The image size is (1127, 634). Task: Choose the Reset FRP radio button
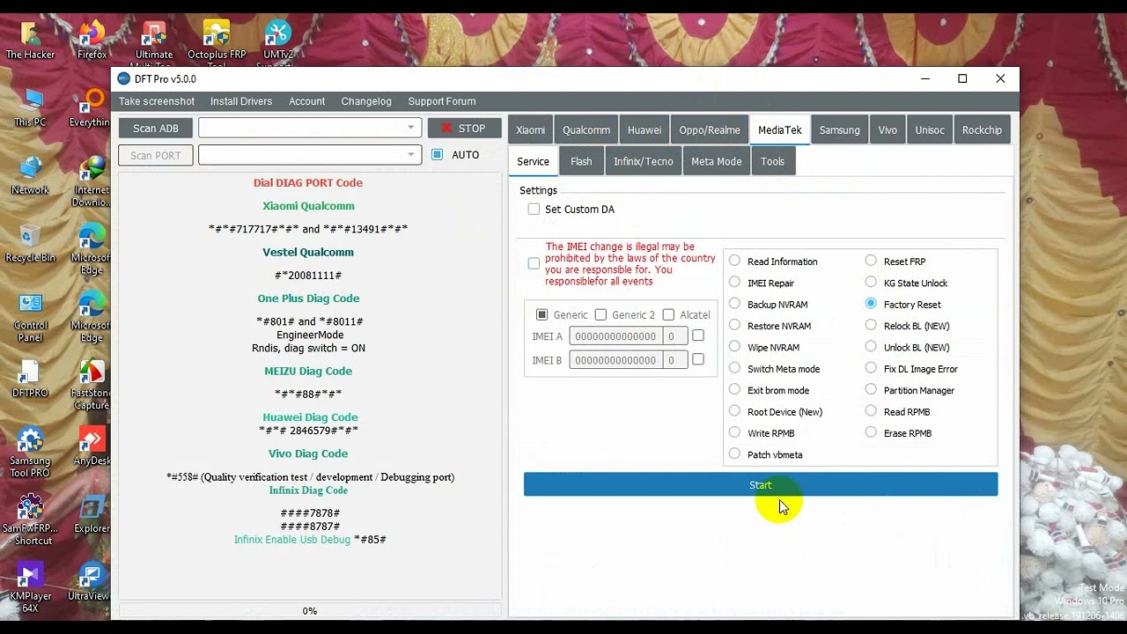tap(871, 261)
